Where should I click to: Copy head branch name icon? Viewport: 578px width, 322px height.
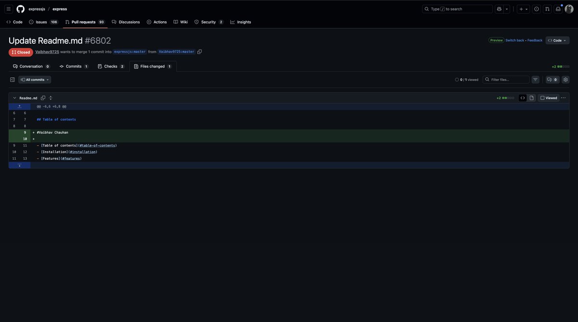[x=199, y=52]
